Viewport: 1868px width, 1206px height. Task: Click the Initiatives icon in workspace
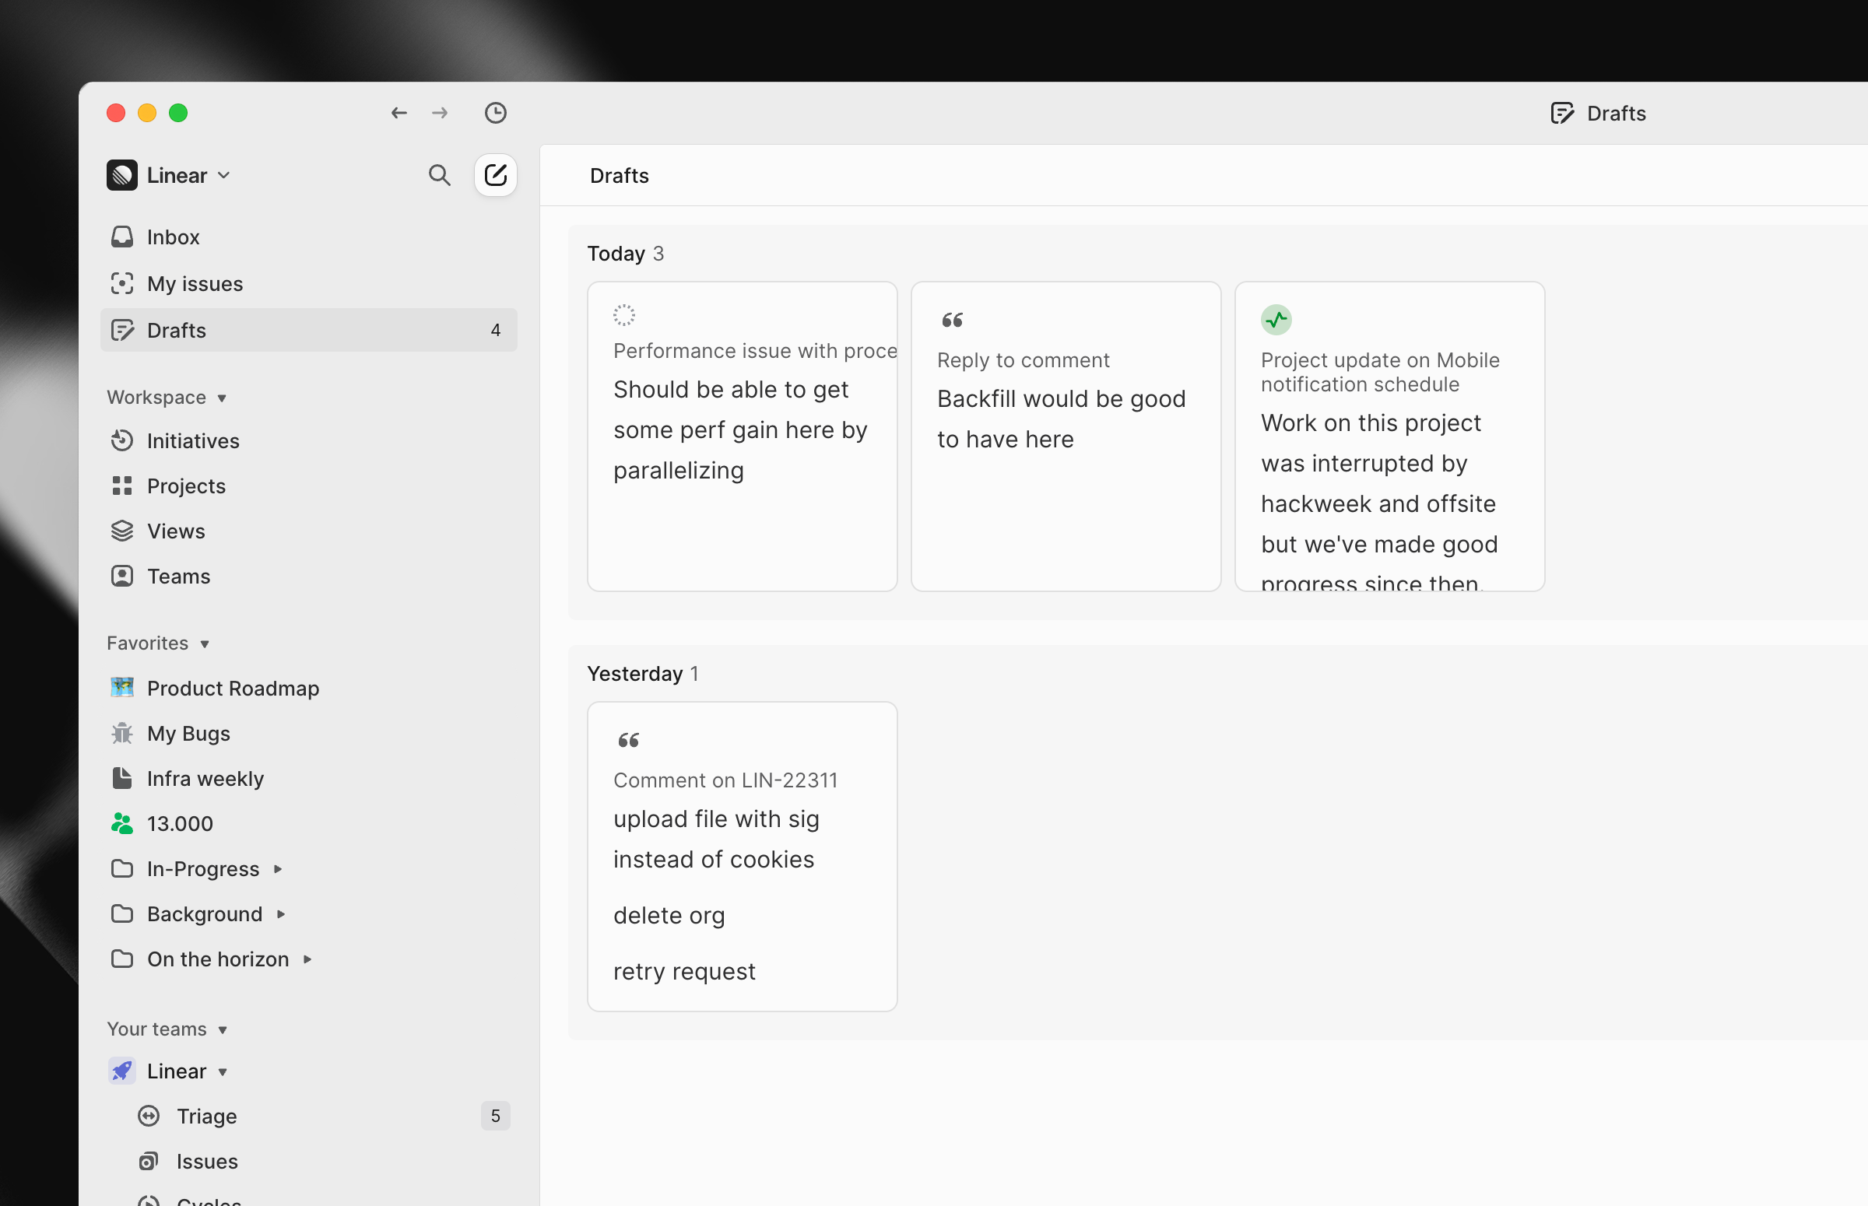[122, 440]
